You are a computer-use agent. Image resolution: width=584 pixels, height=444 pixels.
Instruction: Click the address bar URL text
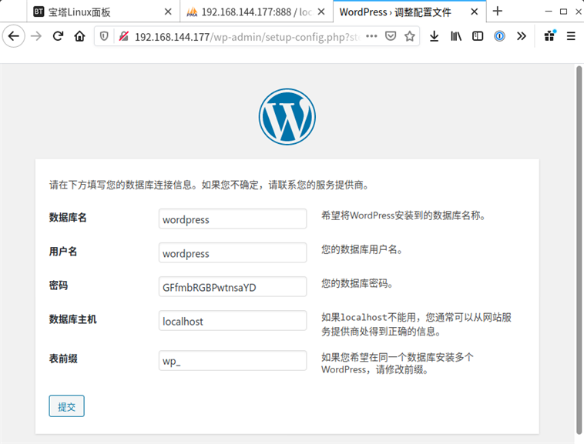[247, 37]
